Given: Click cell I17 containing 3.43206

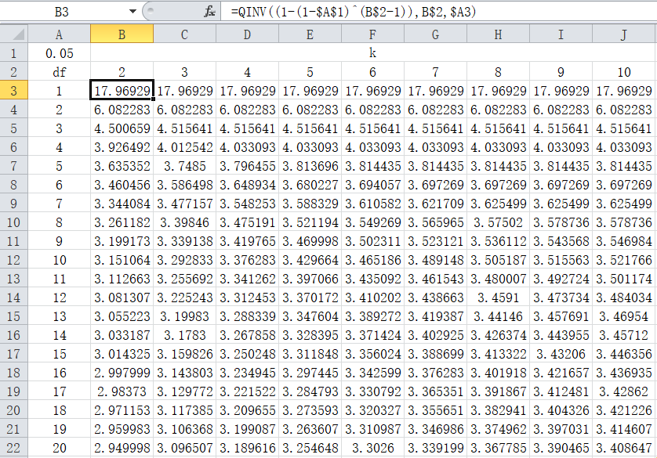Looking at the screenshot, I should pos(561,354).
